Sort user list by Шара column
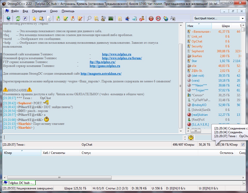The width and height of the screenshot is (248, 193). click(x=221, y=26)
